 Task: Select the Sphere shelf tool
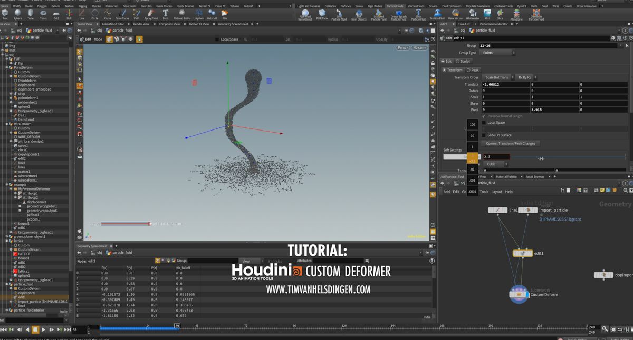[17, 14]
